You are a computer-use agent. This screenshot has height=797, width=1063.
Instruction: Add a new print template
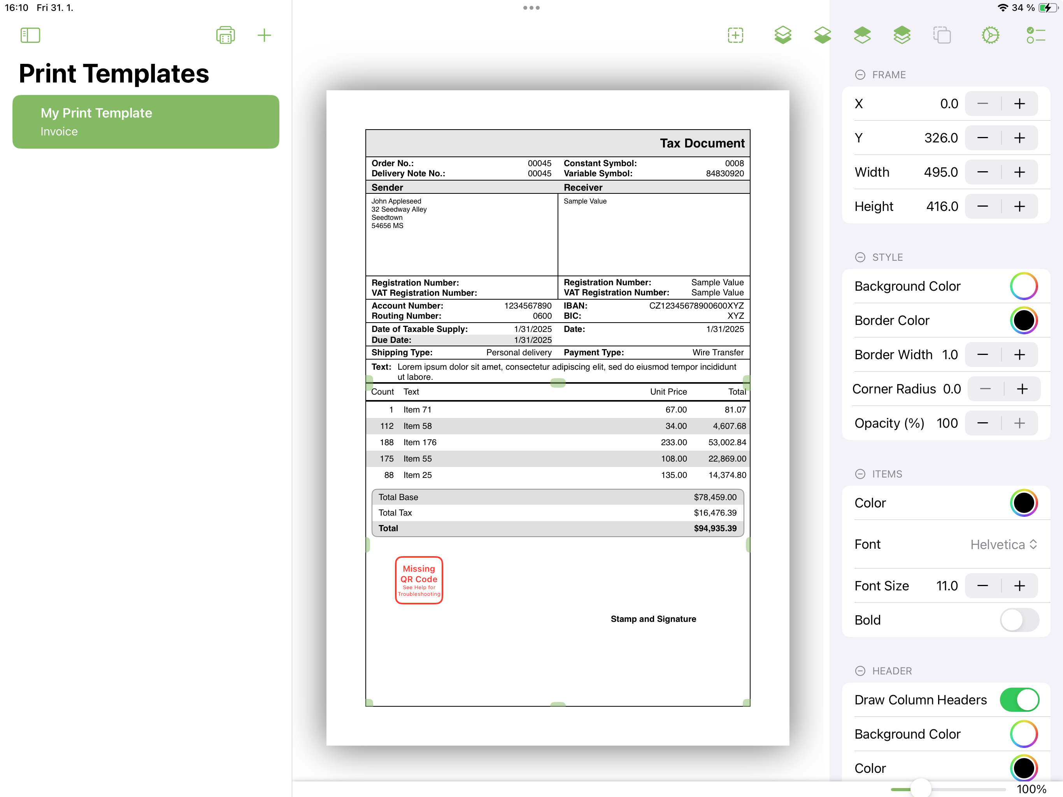[264, 35]
